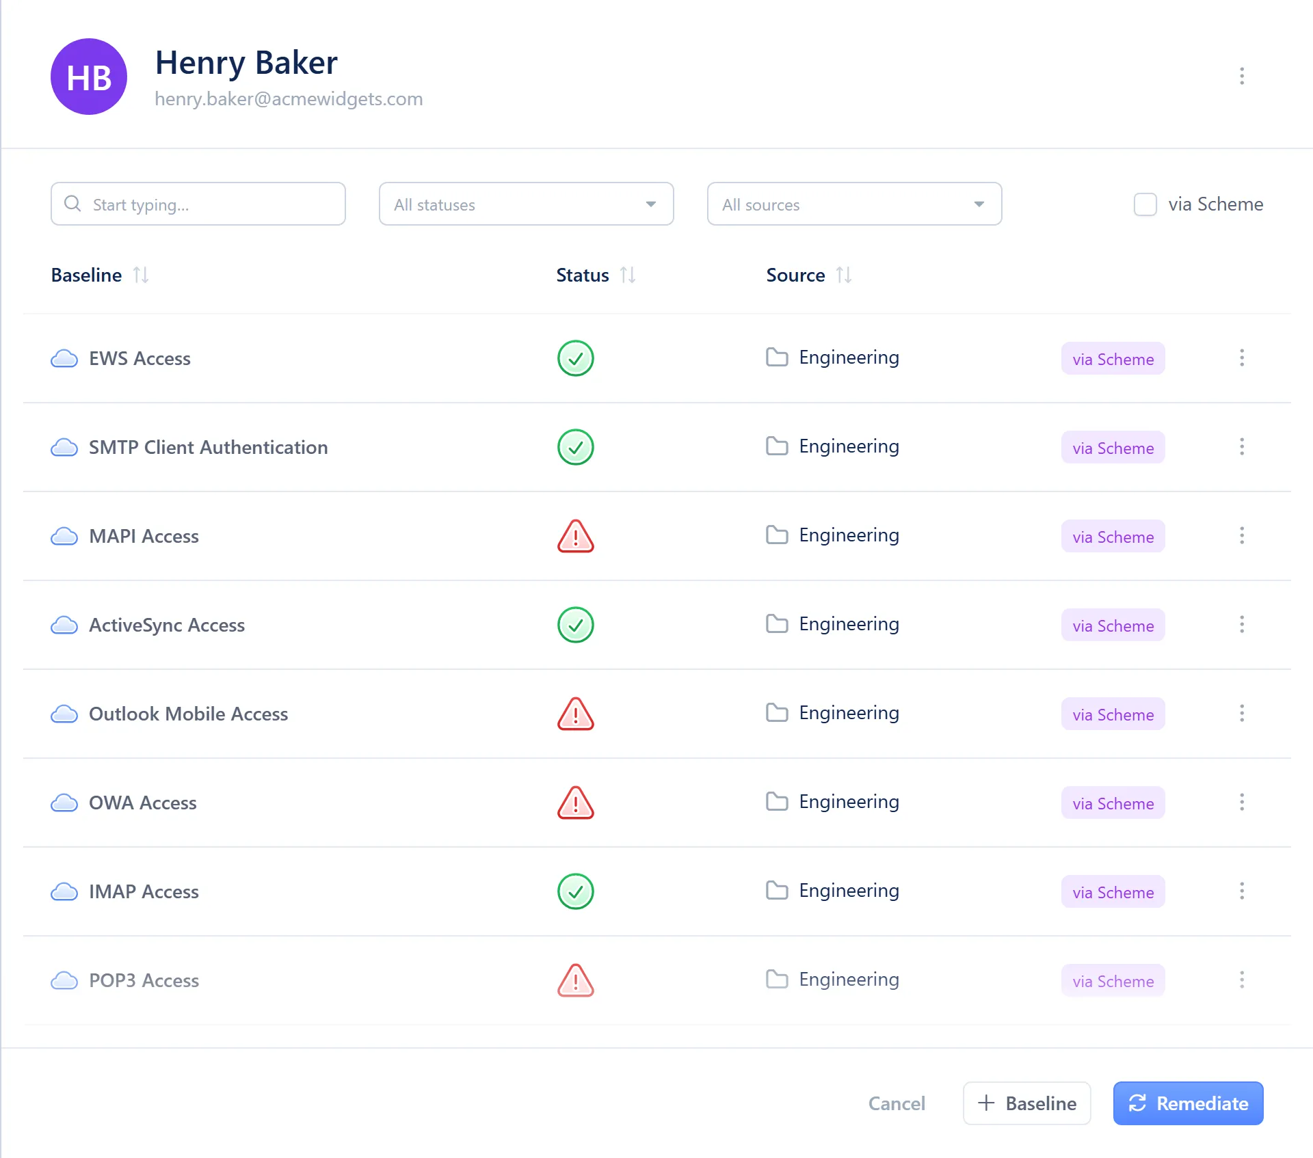Click the Engineering source in MAPI Access row
Image resolution: width=1313 pixels, height=1158 pixels.
coord(849,536)
